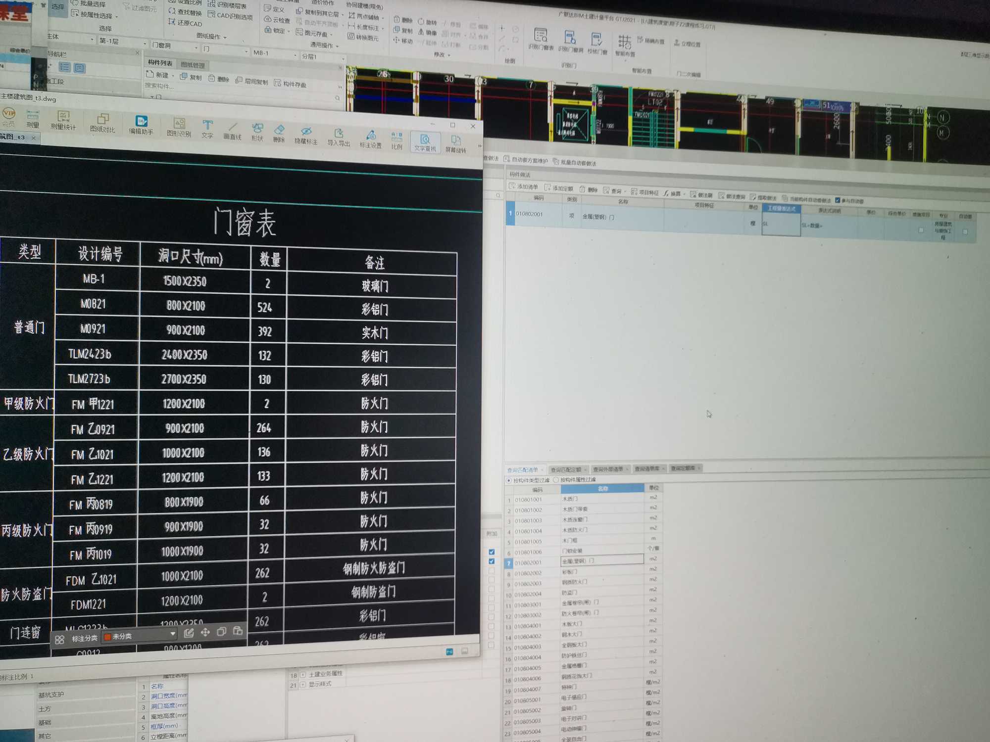The height and width of the screenshot is (742, 990).
Task: Click 镜像 mirror in the 修改 group
Action: click(x=428, y=33)
